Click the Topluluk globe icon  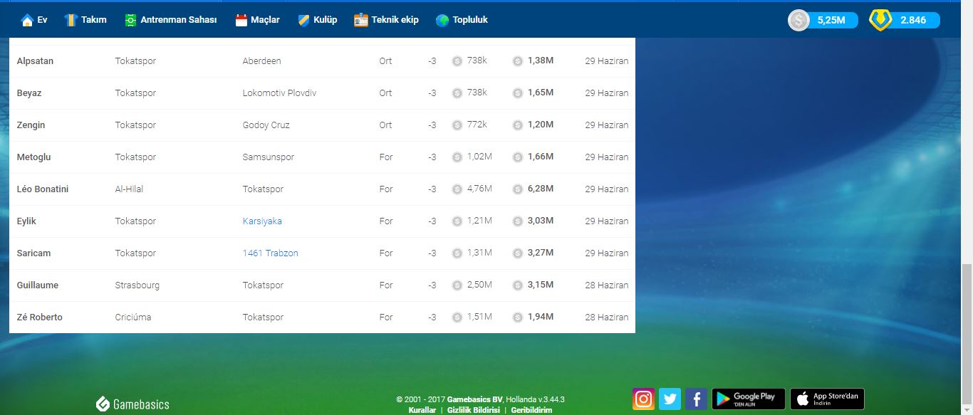pos(442,20)
